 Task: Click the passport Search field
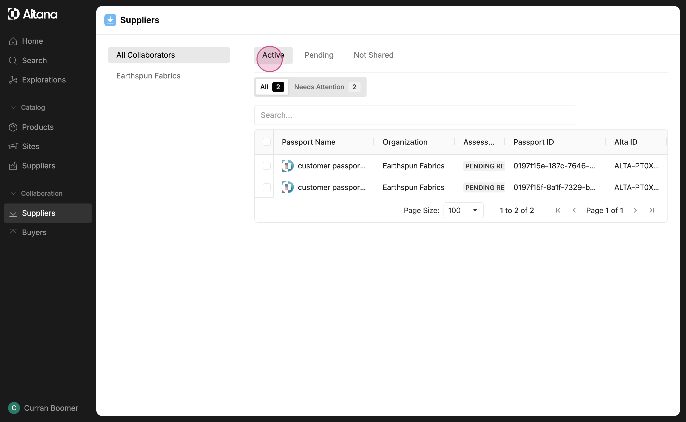click(x=414, y=115)
